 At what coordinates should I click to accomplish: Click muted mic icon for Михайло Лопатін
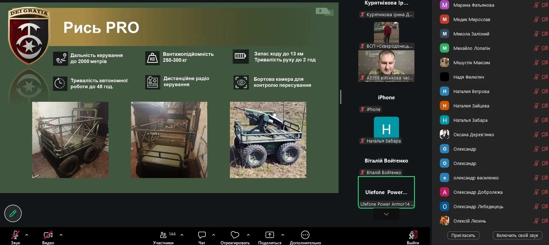[x=536, y=48]
